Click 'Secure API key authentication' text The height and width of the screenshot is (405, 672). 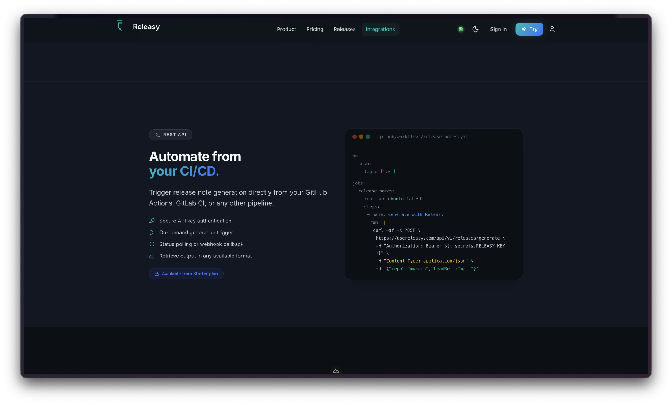(x=195, y=221)
